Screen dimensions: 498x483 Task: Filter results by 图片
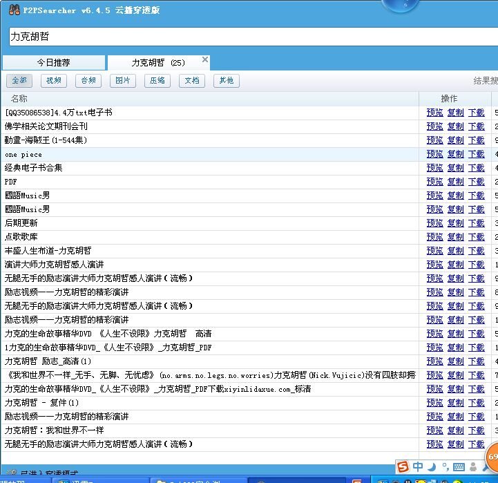(123, 80)
